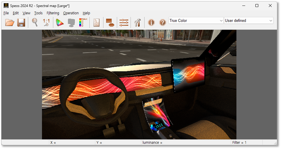Image resolution: width=281 pixels, height=149 pixels.
Task: Open a file with the folder icon
Action: 10,23
